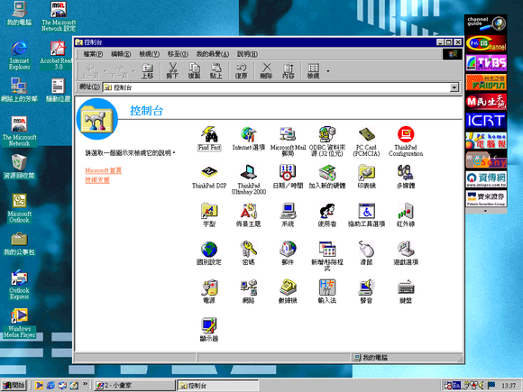Viewport: 523px width, 392px height.
Task: Follow the Microsoft 首頁 link
Action: pos(104,170)
